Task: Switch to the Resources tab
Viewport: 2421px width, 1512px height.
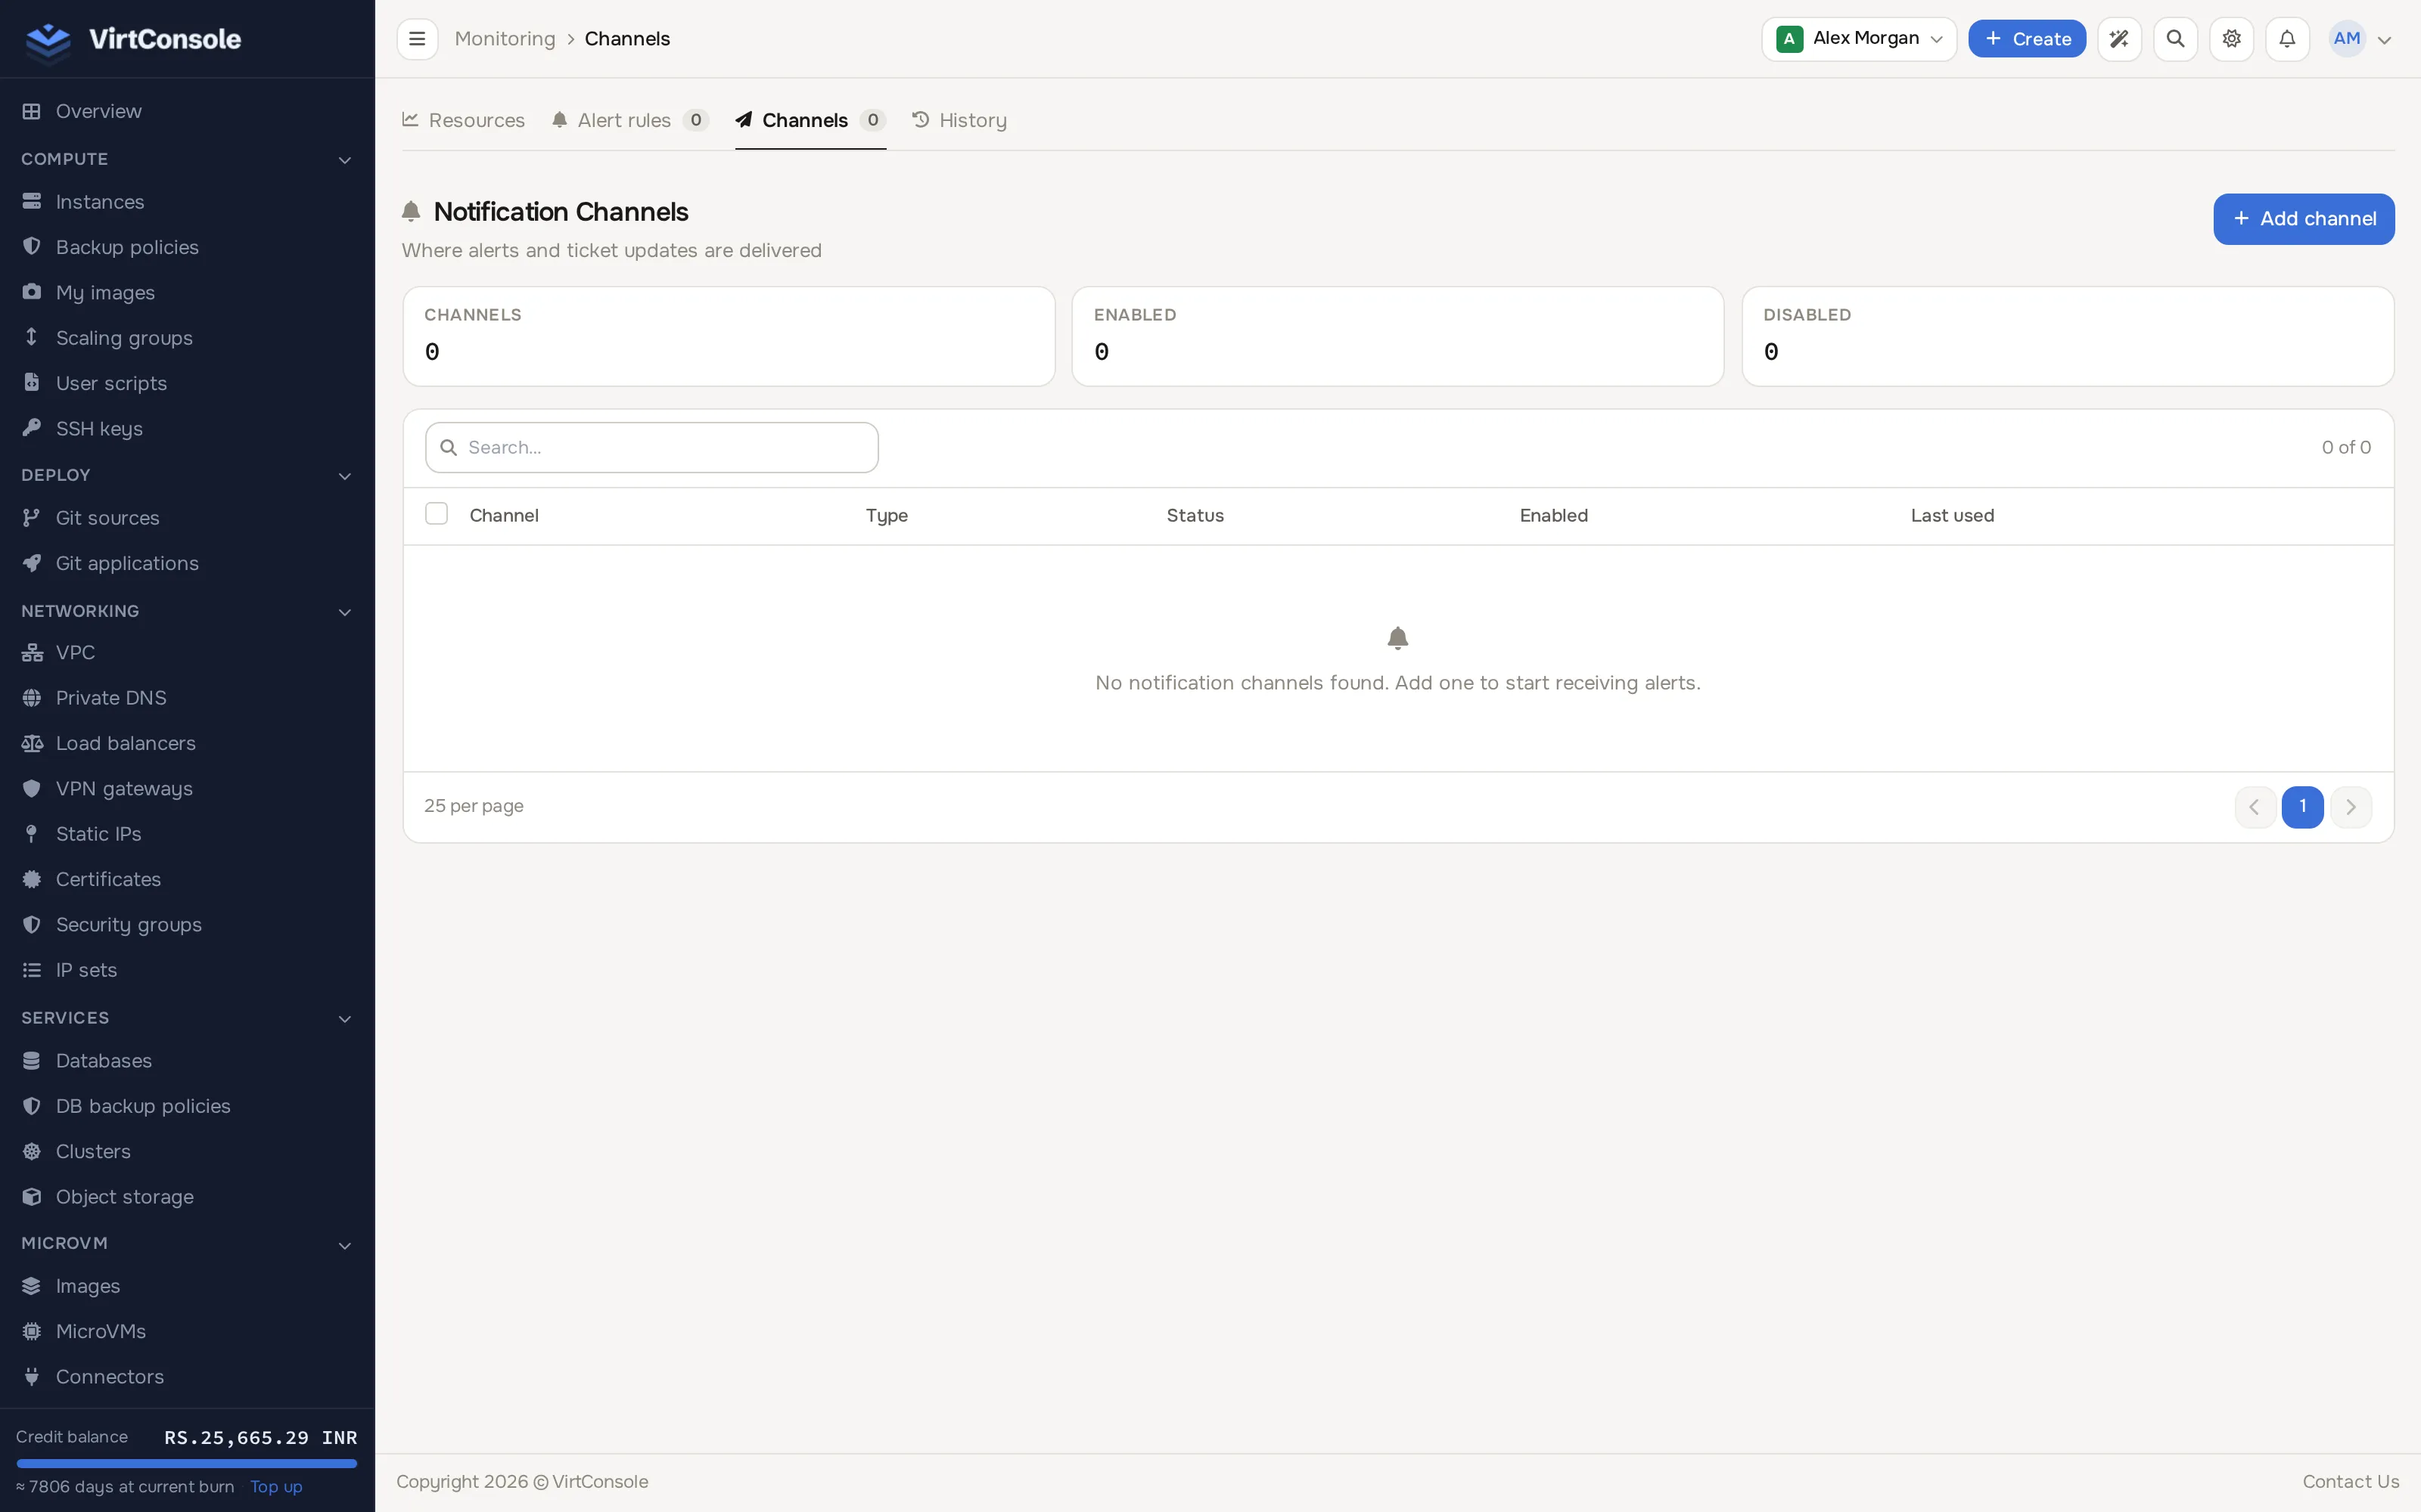Action: [463, 120]
